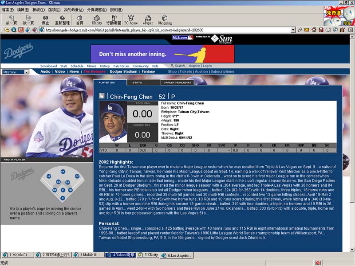Image resolution: width=355 pixels, height=266 pixels.
Task: Click the Log in link
Action: [x=207, y=66]
